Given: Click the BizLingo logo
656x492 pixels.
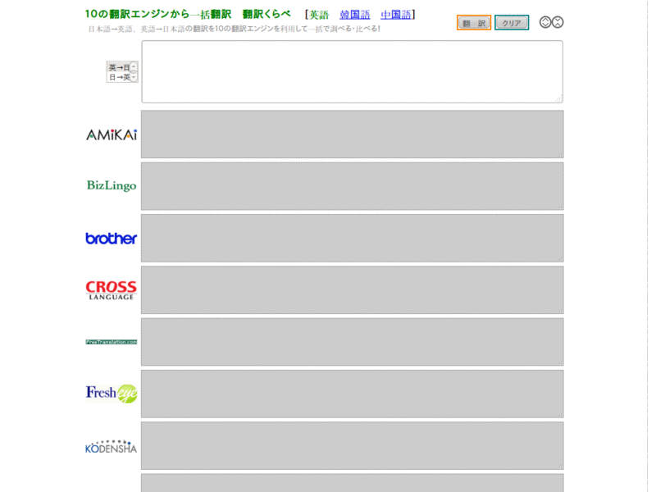Looking at the screenshot, I should tap(112, 185).
